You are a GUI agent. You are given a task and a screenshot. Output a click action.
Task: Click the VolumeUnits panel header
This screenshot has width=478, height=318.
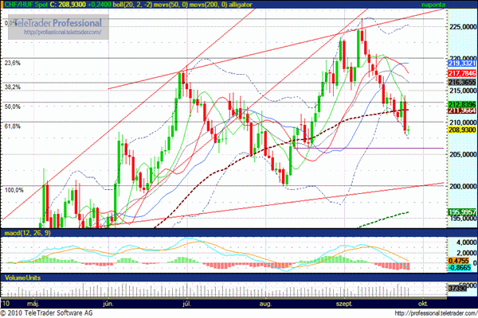point(22,277)
